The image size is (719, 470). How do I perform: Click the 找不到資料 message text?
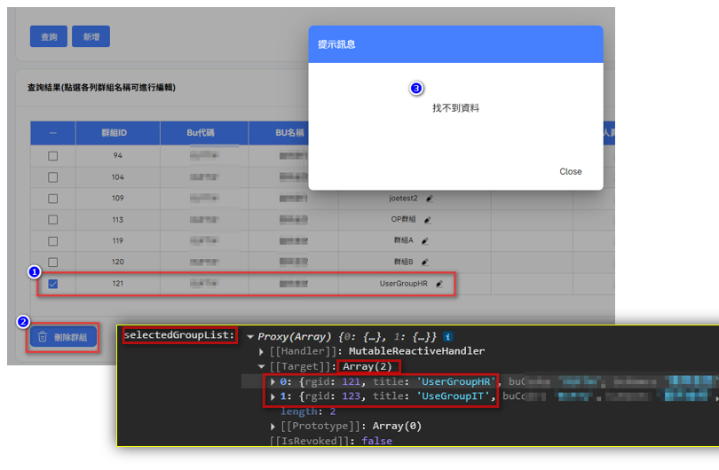pos(455,108)
